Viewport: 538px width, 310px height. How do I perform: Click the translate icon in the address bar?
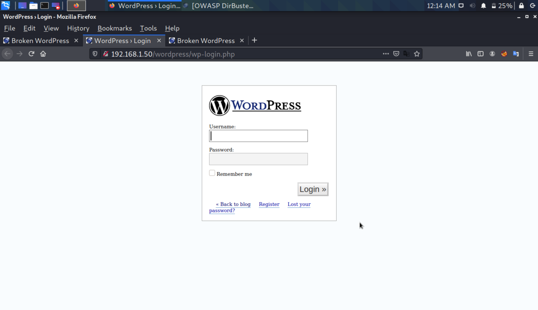point(407,54)
